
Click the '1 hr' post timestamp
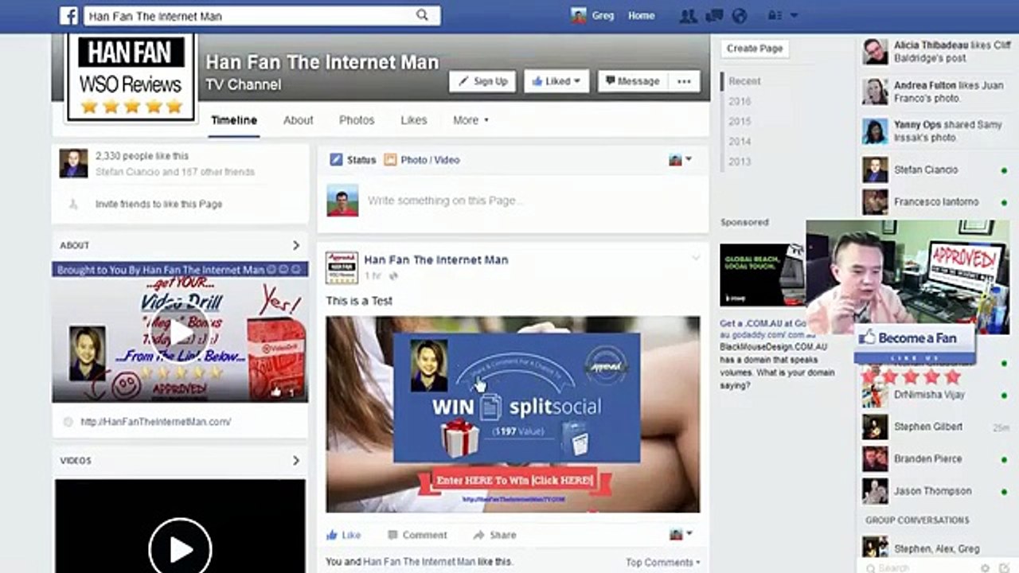point(373,275)
